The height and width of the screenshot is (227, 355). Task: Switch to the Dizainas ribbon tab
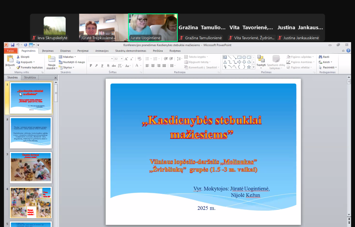65,51
